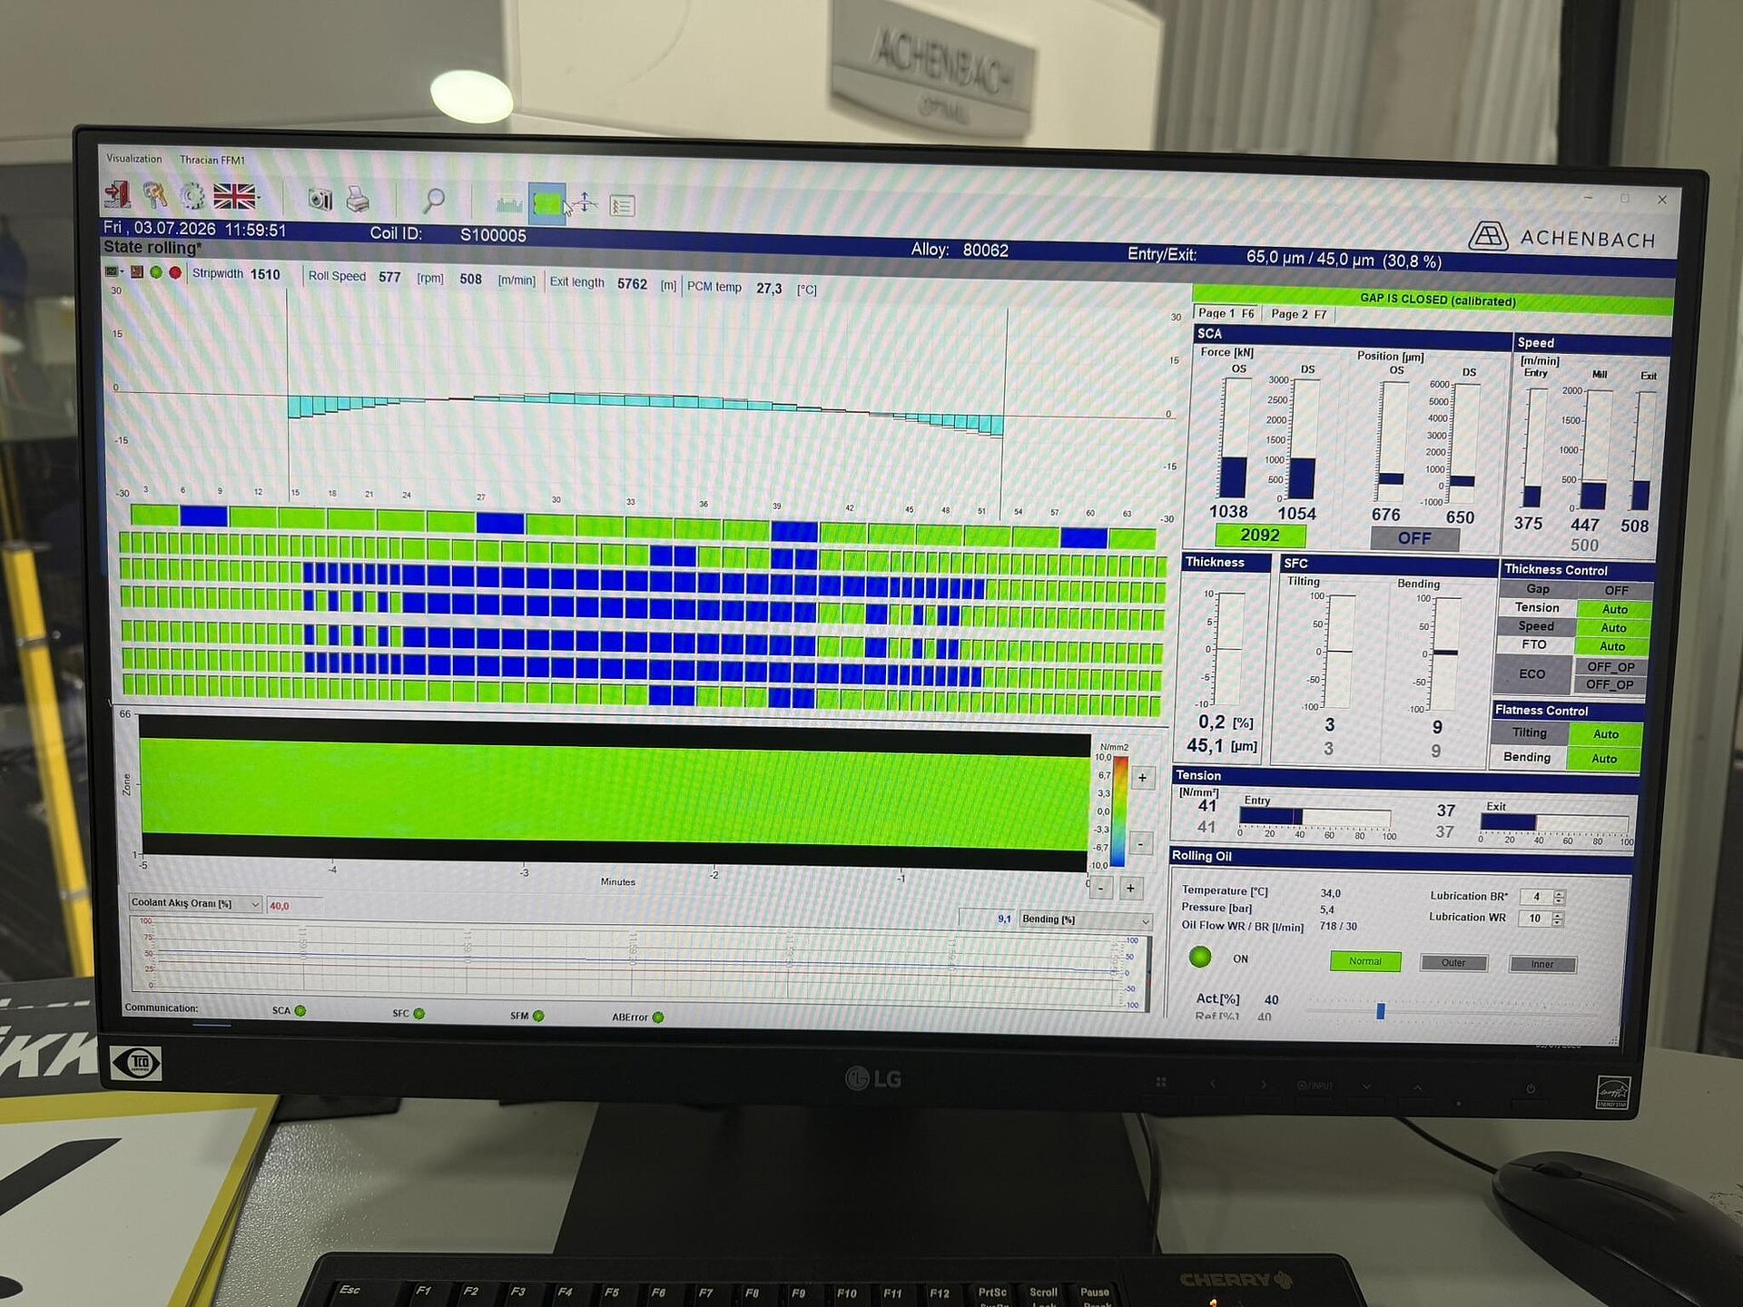Open the UK flag language selector
The width and height of the screenshot is (1743, 1307).
pos(235,196)
